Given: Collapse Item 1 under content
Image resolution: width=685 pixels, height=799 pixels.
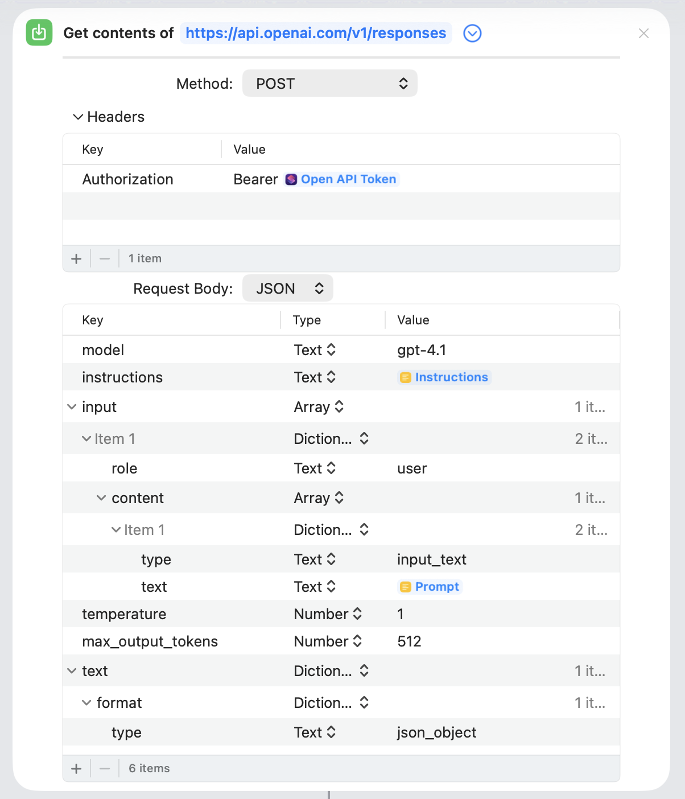Looking at the screenshot, I should [x=116, y=530].
